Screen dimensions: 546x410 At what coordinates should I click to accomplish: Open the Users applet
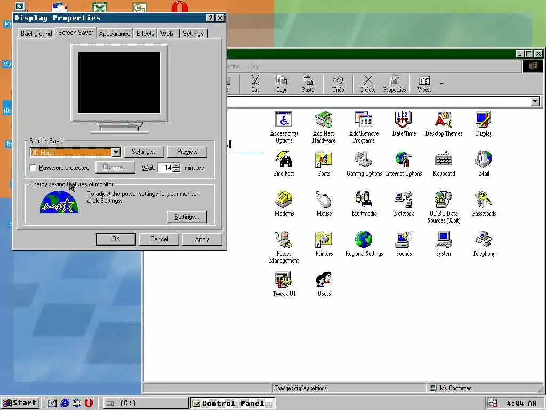(x=324, y=284)
